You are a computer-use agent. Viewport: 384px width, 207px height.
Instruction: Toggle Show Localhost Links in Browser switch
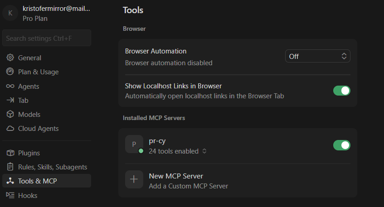click(x=341, y=91)
